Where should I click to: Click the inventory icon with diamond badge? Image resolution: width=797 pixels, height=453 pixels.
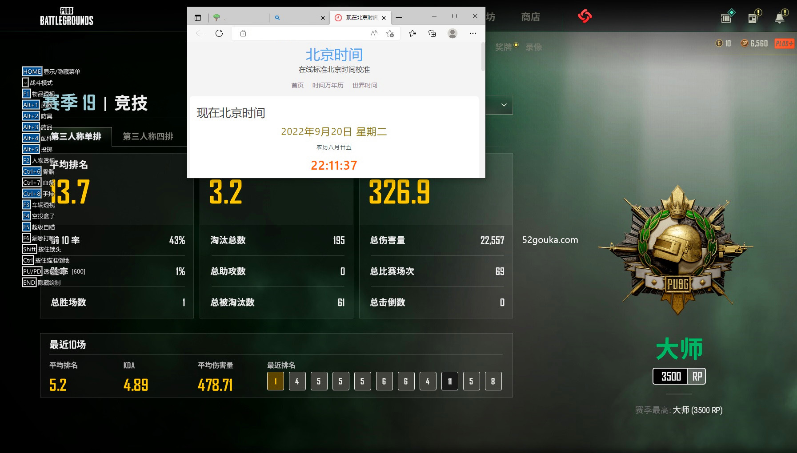[726, 16]
